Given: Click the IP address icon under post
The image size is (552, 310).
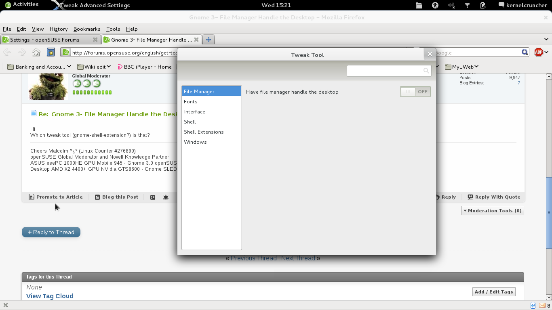Looking at the screenshot, I should (x=153, y=197).
